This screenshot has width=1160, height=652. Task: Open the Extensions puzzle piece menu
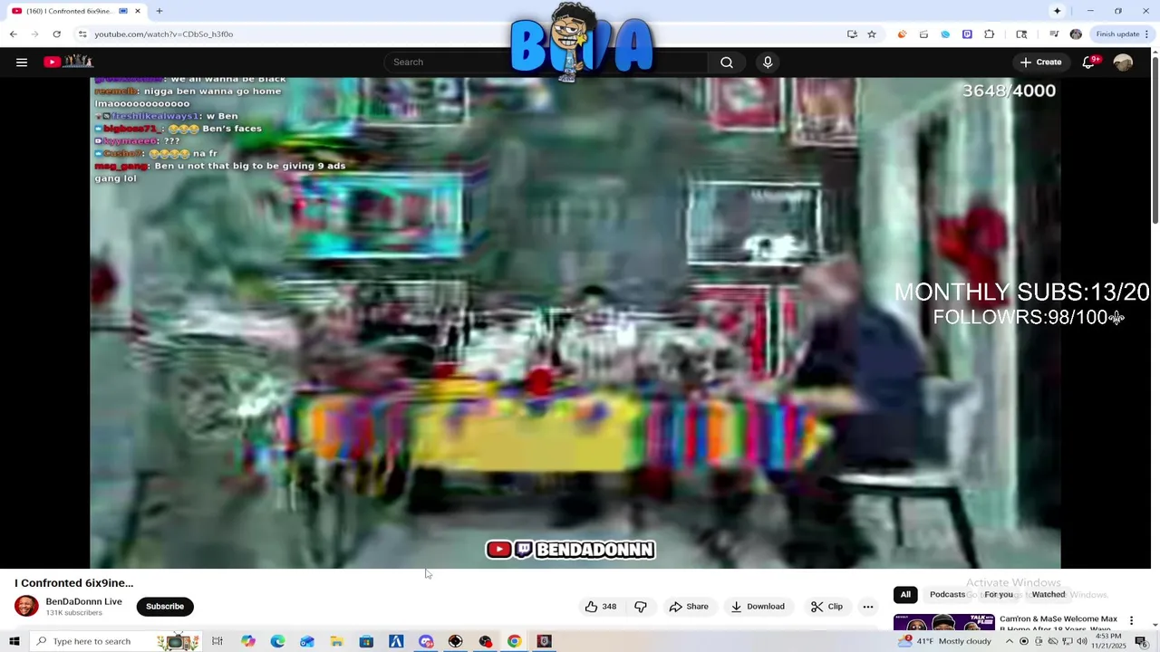point(990,34)
